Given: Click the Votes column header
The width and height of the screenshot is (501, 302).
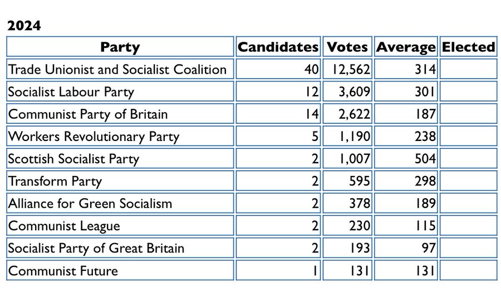Looking at the screenshot, I should point(347,47).
